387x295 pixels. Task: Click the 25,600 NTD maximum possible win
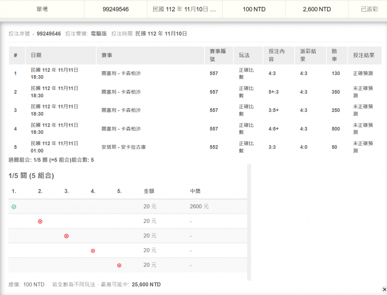(146, 285)
